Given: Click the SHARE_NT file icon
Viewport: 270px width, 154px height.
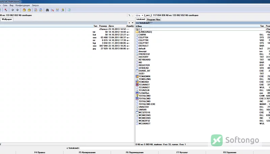Looking at the screenshot, I should coord(137,71).
